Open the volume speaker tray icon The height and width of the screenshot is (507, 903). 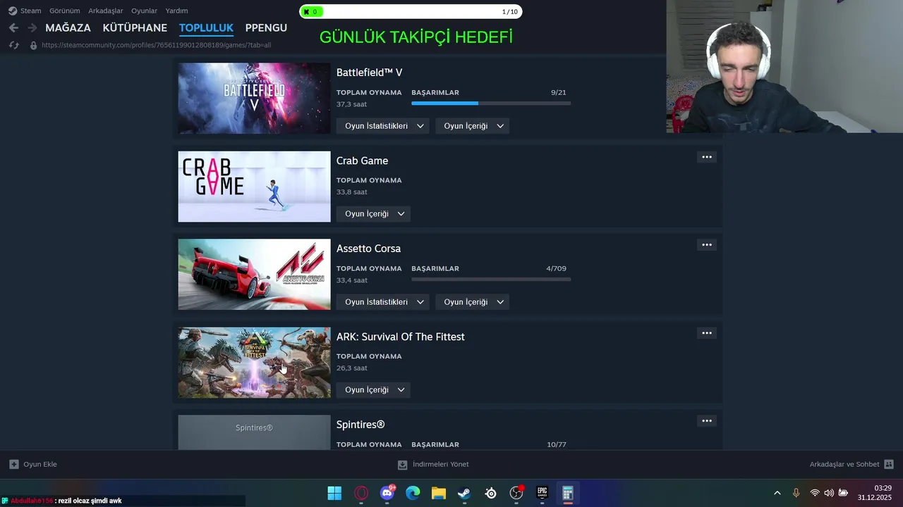tap(829, 493)
